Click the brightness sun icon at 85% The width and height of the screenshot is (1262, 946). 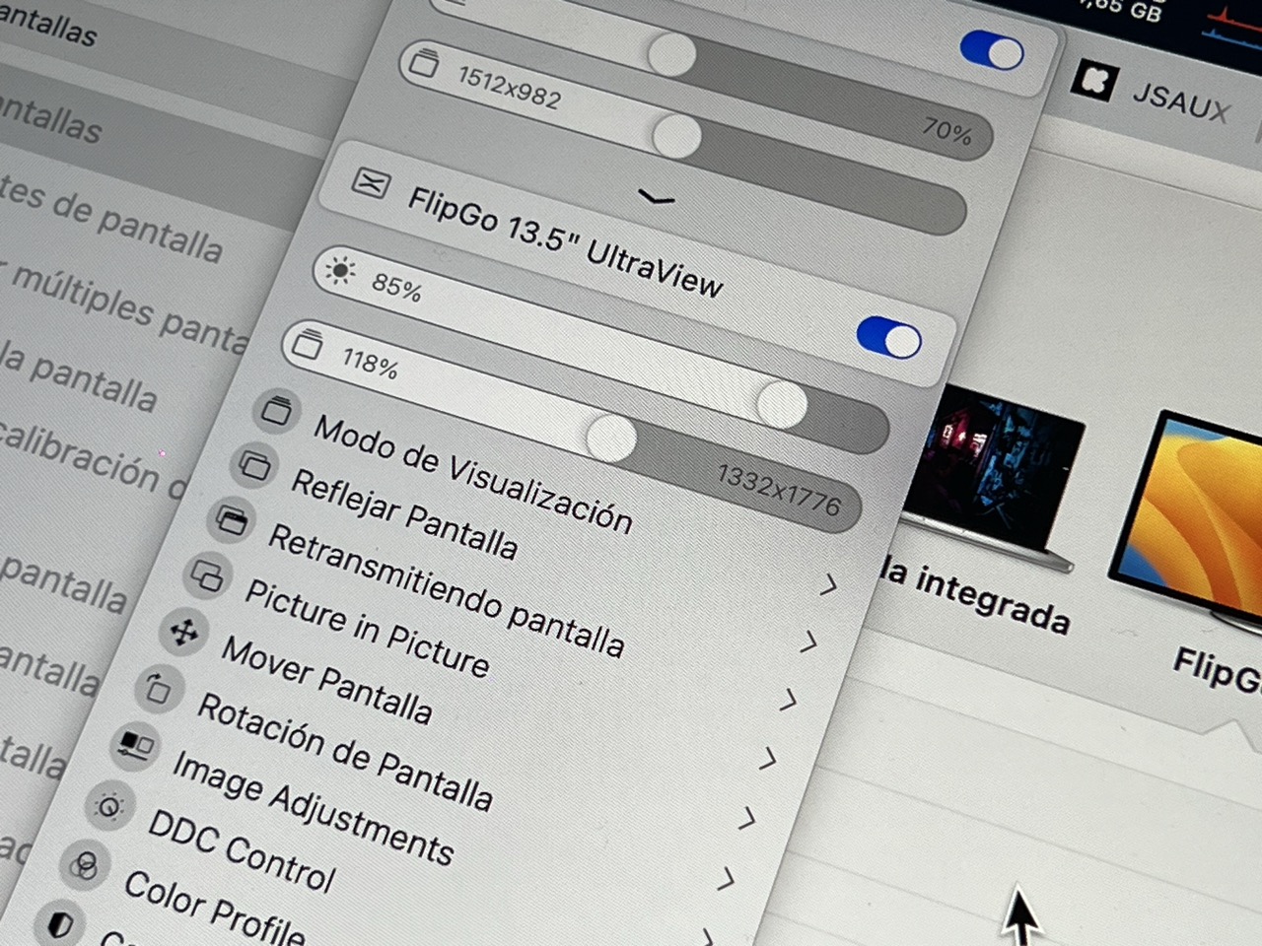340,270
